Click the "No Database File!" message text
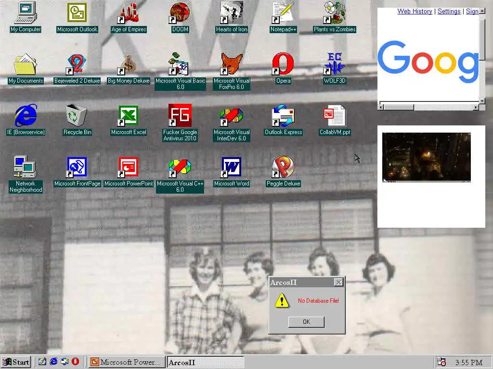This screenshot has height=369, width=493. pyautogui.click(x=318, y=301)
